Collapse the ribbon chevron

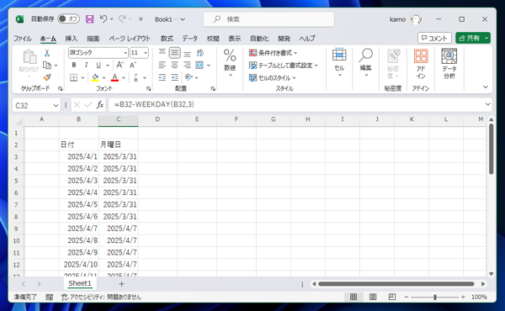click(x=486, y=87)
